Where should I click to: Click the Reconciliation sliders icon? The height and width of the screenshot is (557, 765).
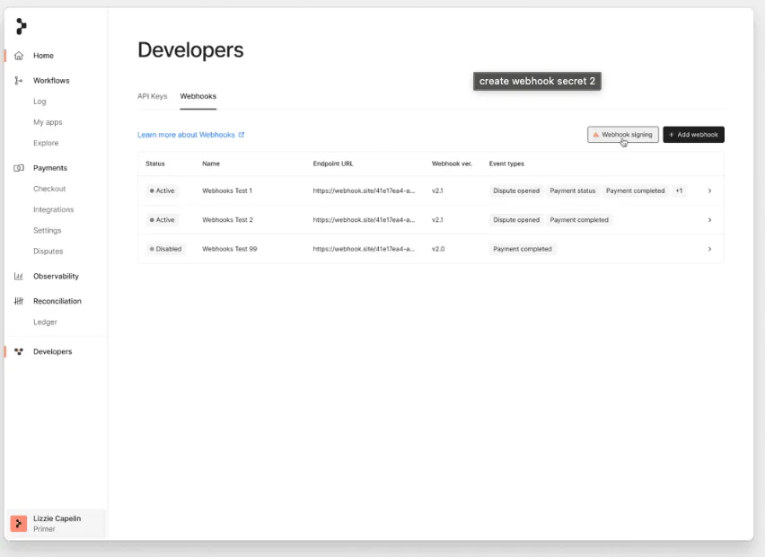click(19, 301)
